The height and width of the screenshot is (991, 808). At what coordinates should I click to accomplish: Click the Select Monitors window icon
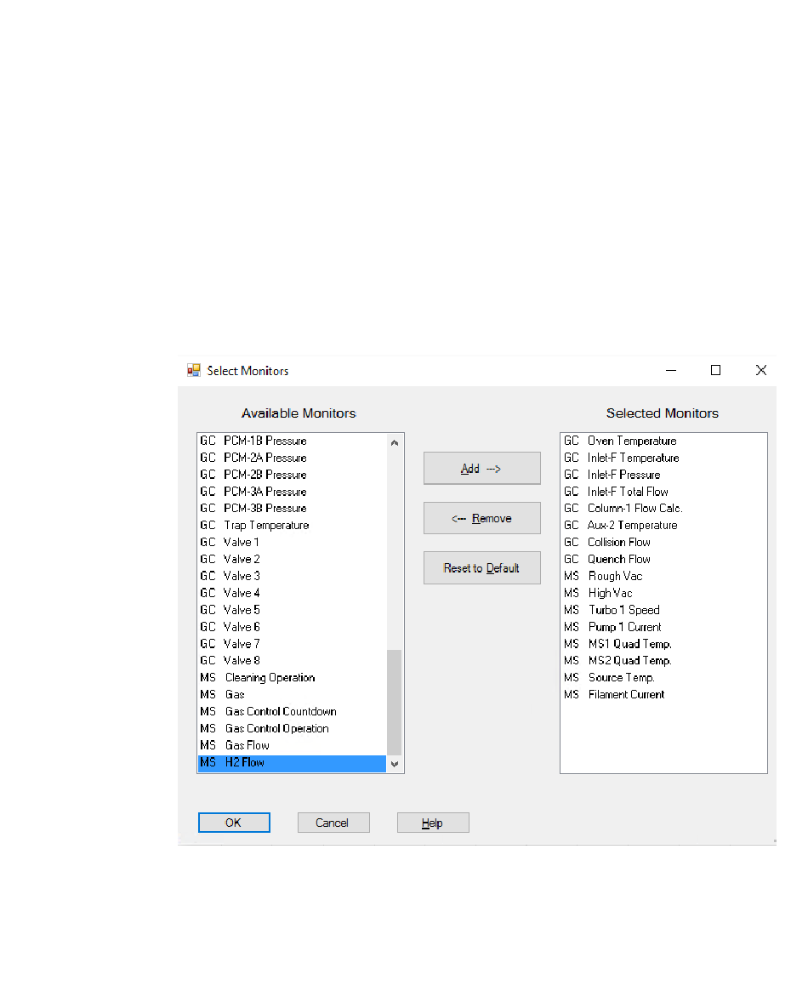point(194,371)
